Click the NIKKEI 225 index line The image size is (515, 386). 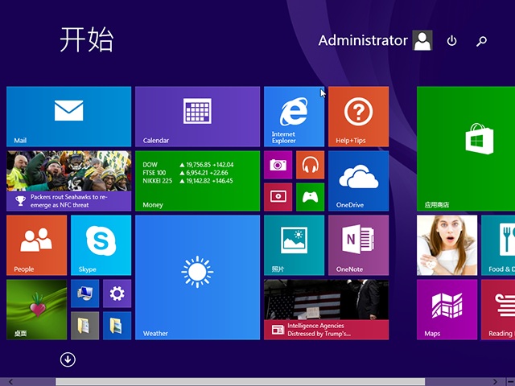point(187,181)
